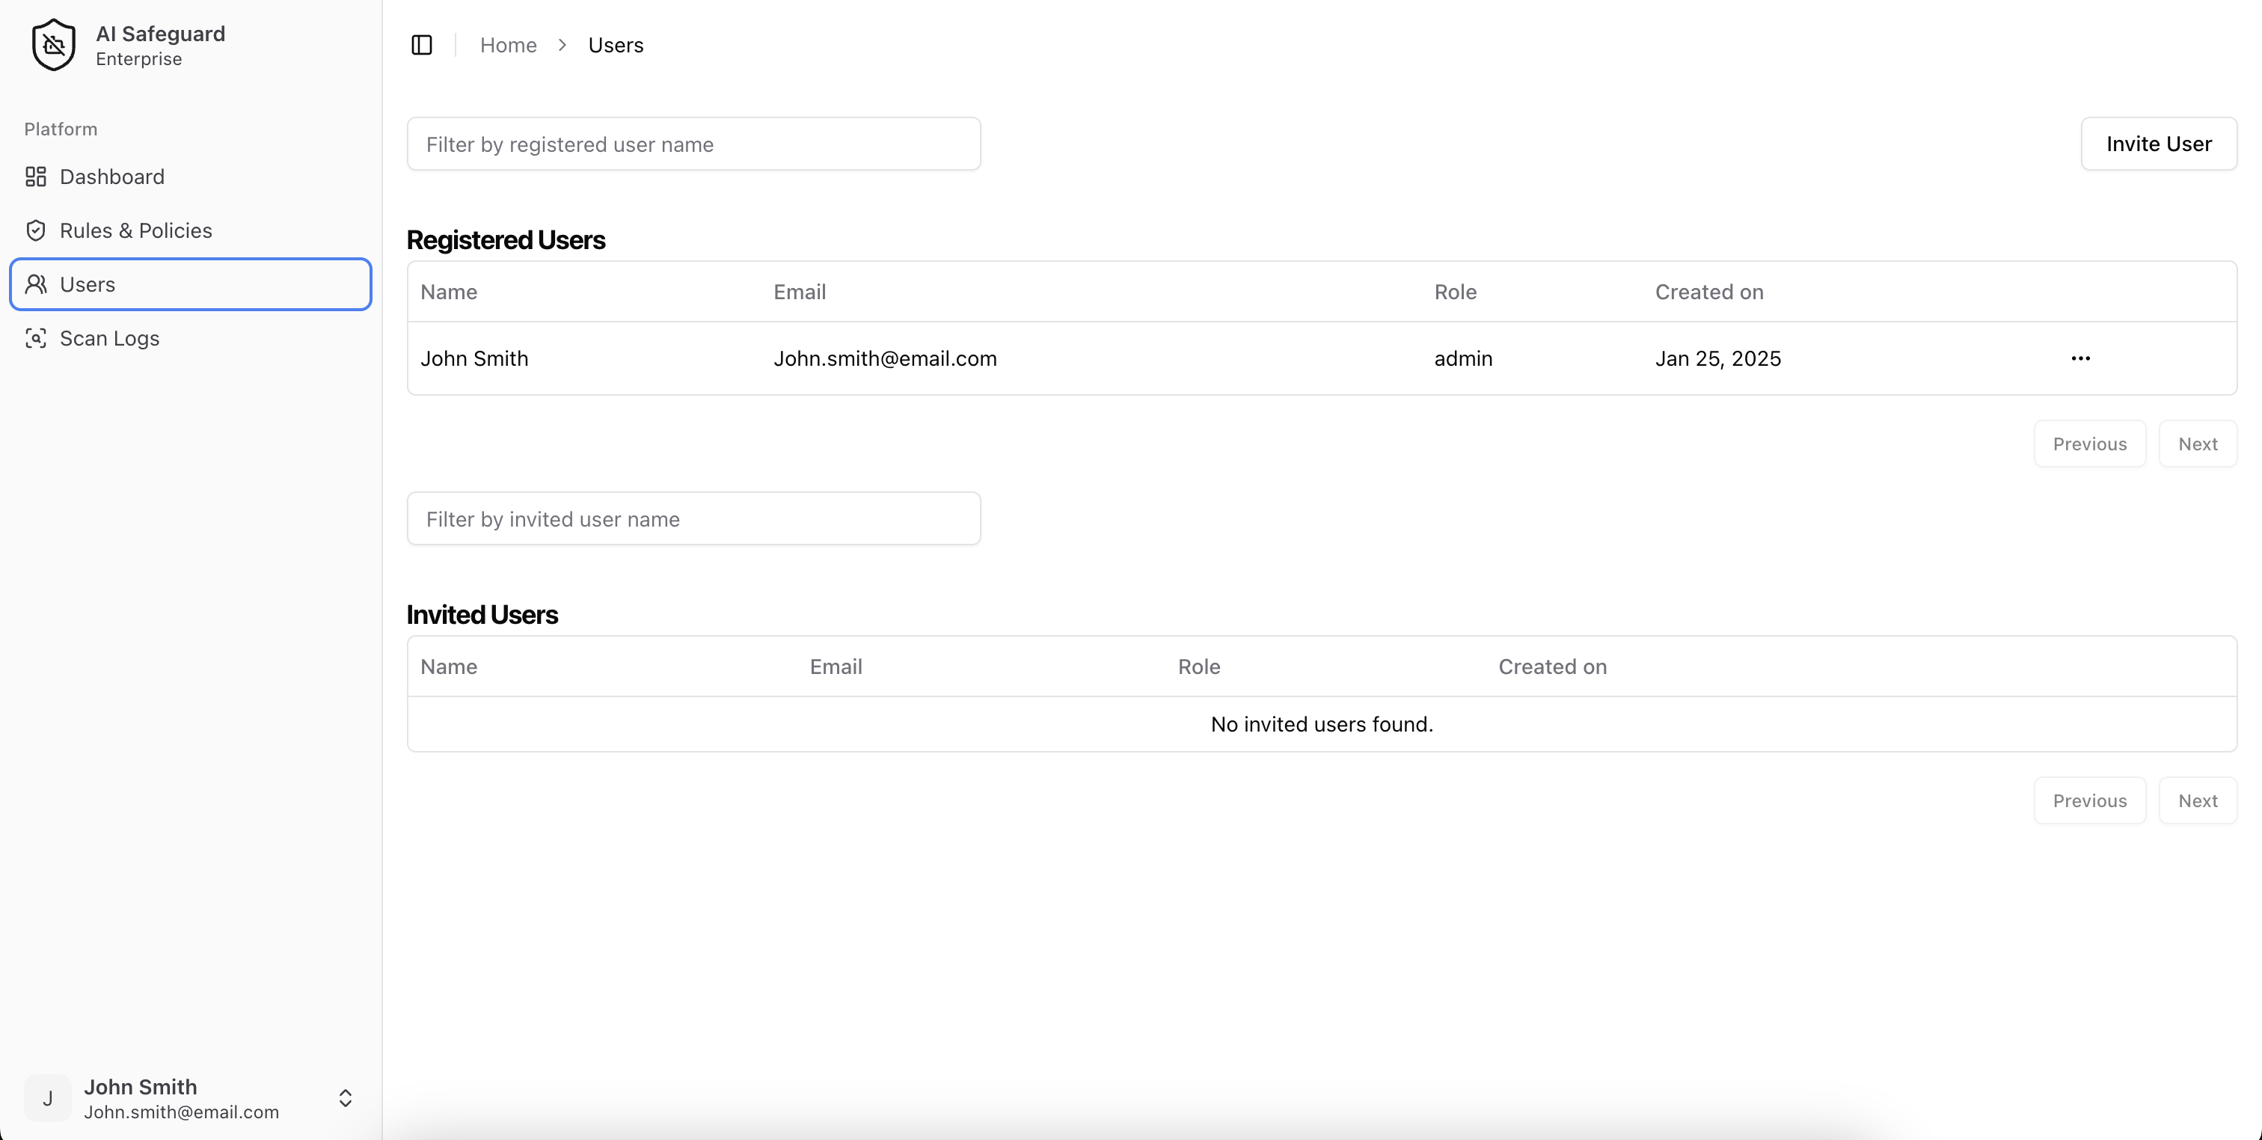The width and height of the screenshot is (2262, 1140).
Task: Go to Rules & Policies page
Action: [x=136, y=230]
